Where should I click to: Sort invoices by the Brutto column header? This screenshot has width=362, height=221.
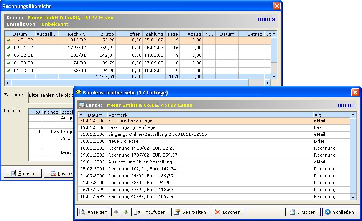point(101,34)
